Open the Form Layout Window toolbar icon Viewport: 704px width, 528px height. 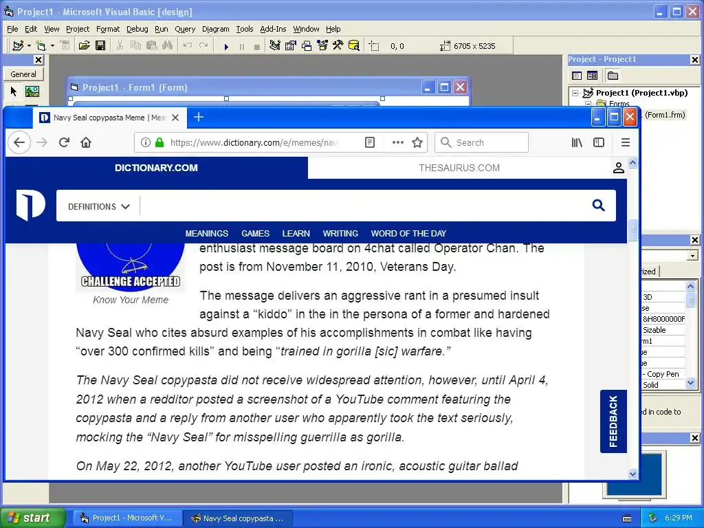pyautogui.click(x=307, y=46)
